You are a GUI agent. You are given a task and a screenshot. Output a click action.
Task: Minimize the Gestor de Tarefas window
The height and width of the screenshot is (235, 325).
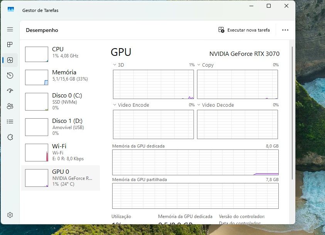pos(251,6)
